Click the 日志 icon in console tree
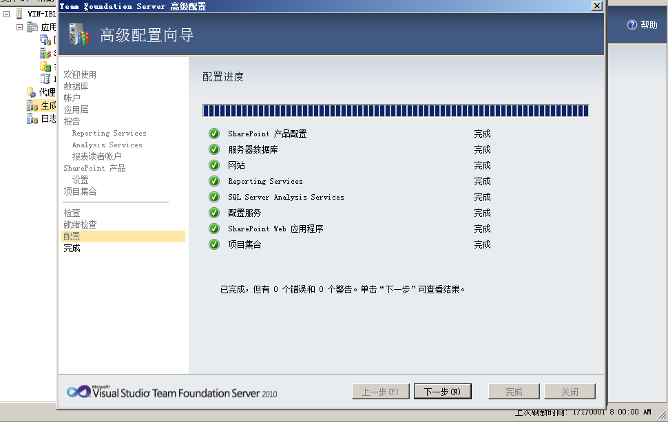Screen dimensions: 668x422 [32, 118]
